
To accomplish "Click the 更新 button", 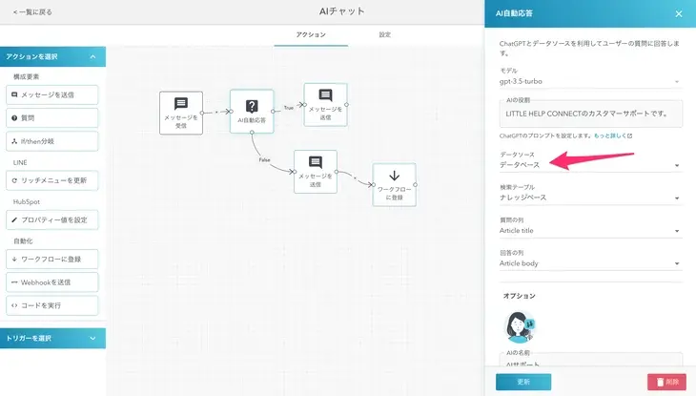I will click(x=523, y=381).
